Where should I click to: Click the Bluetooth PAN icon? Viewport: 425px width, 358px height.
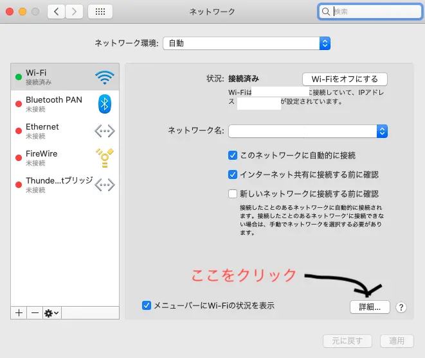point(104,105)
